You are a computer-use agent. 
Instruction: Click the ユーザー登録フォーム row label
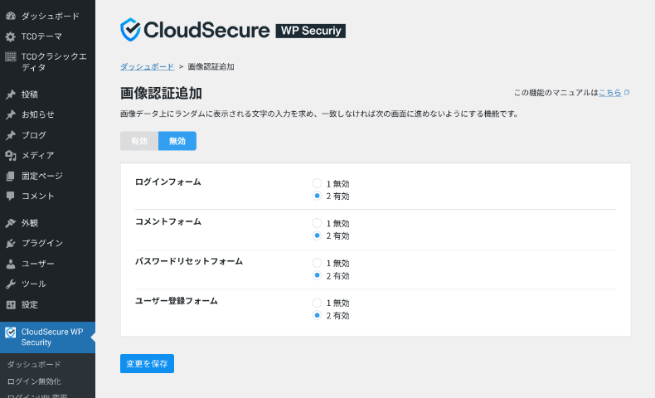coord(177,301)
